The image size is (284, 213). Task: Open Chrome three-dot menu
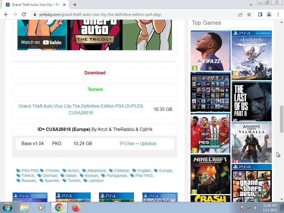pyautogui.click(x=278, y=14)
